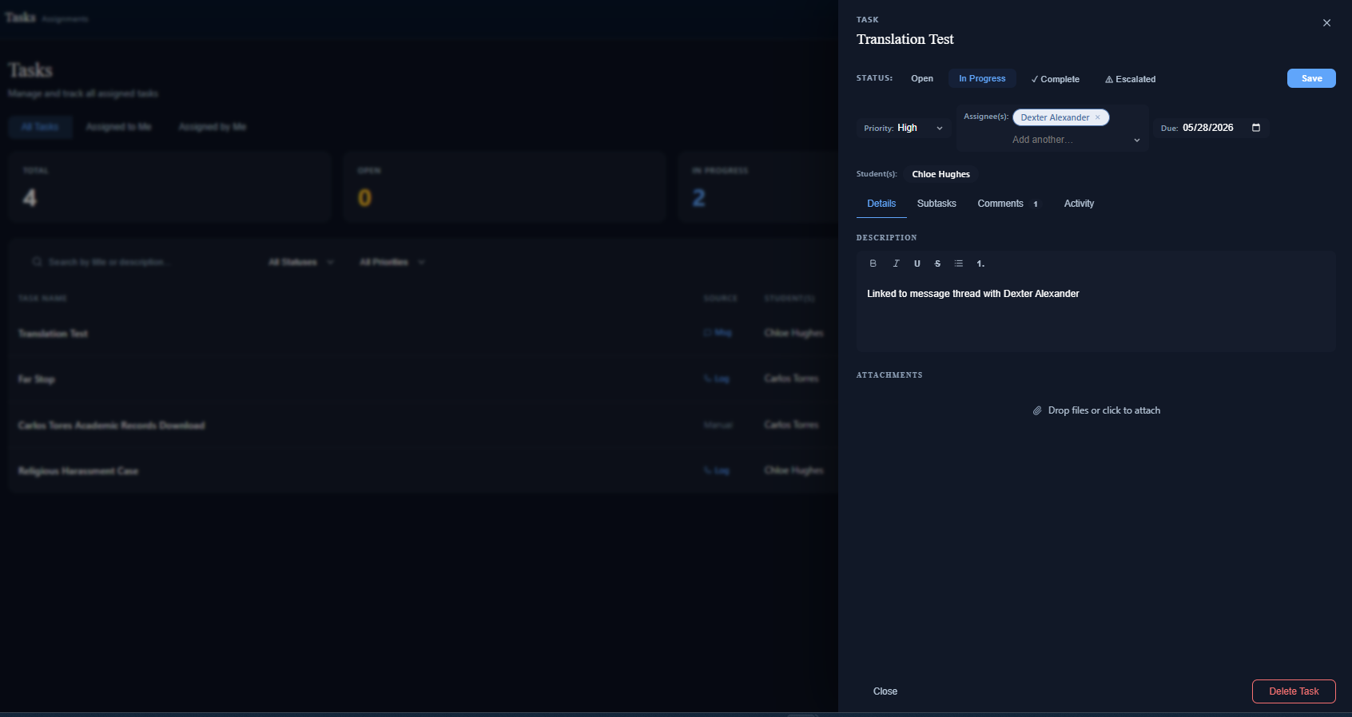1352x717 pixels.
Task: Set status to Escalated
Action: [x=1130, y=79]
